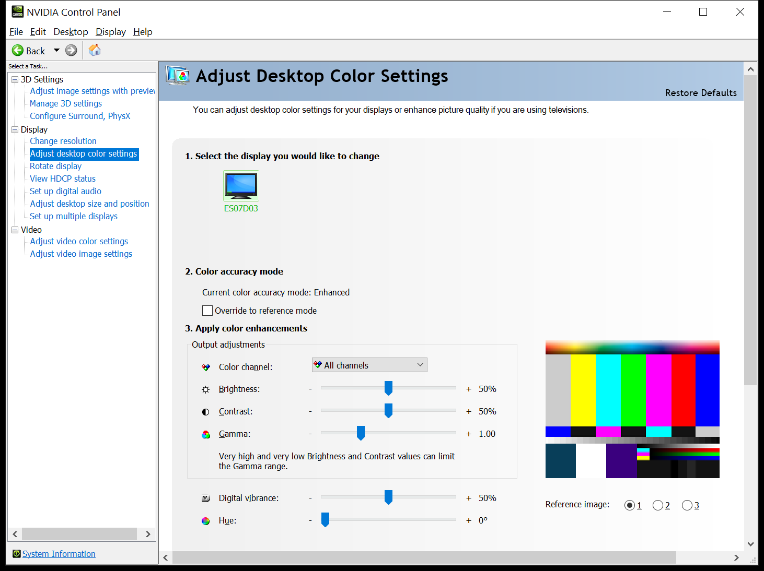Click the System Information icon
This screenshot has height=571, width=764.
pos(17,554)
